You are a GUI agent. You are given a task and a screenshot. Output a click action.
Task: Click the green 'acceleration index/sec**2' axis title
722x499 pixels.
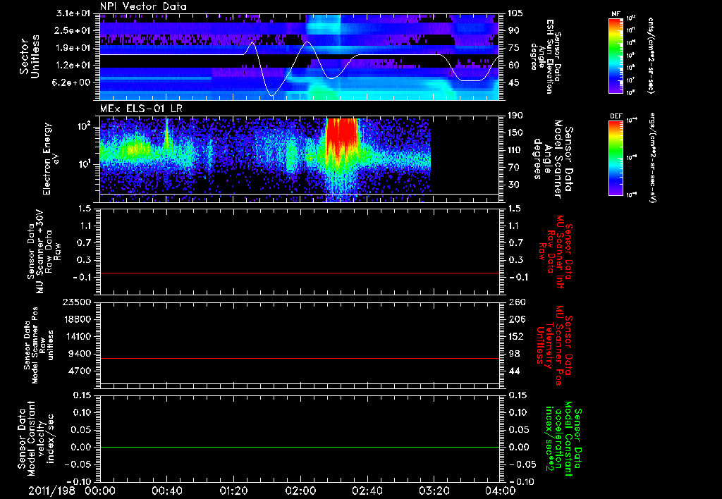click(563, 438)
